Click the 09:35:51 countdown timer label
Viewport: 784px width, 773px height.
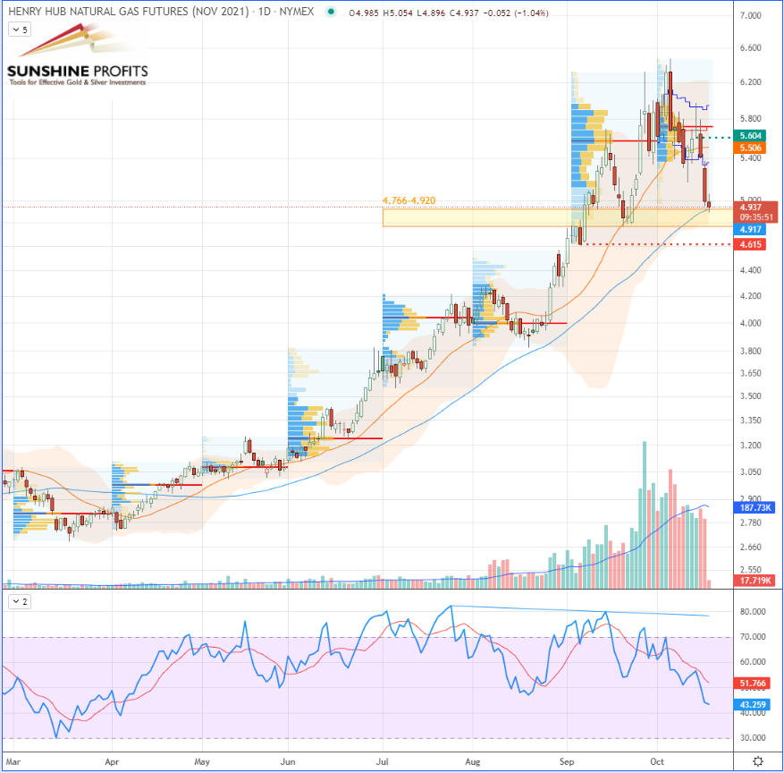[x=756, y=217]
